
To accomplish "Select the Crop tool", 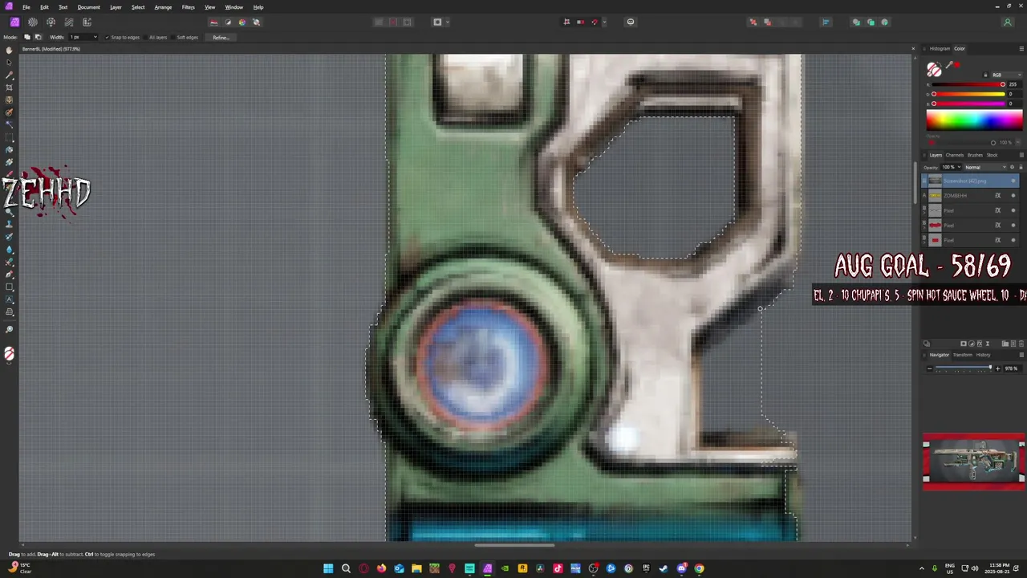I will click(10, 87).
